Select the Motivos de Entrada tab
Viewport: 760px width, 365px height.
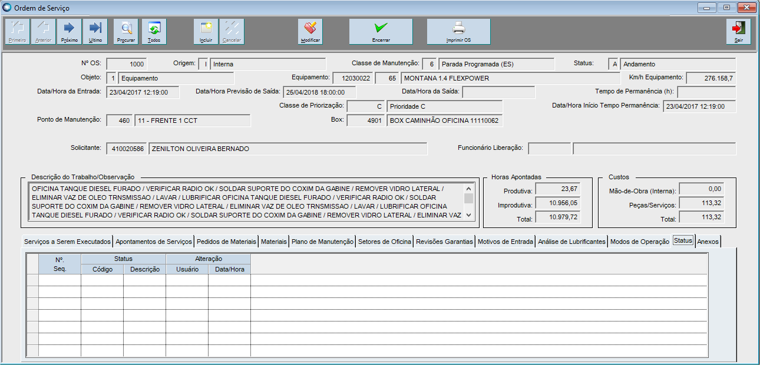505,242
